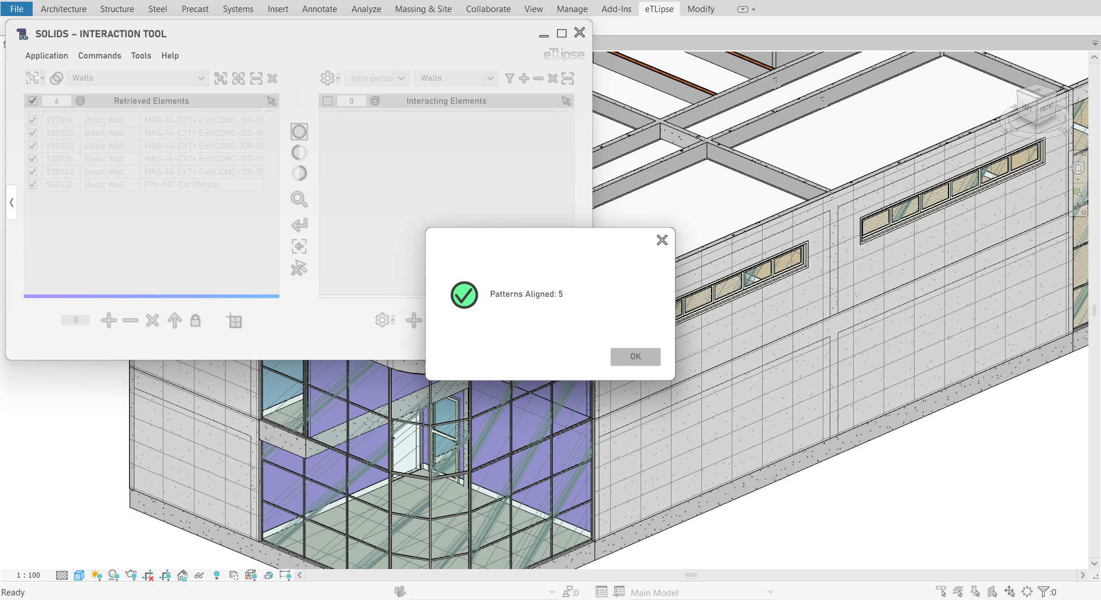Expand the Main Model design options dropdown
Image resolution: width=1101 pixels, height=600 pixels.
click(x=770, y=593)
